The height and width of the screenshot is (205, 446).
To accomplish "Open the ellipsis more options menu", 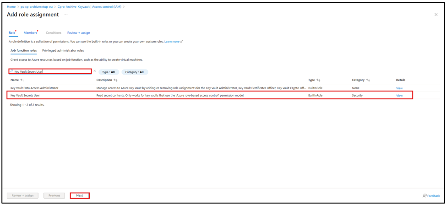I will click(x=66, y=15).
